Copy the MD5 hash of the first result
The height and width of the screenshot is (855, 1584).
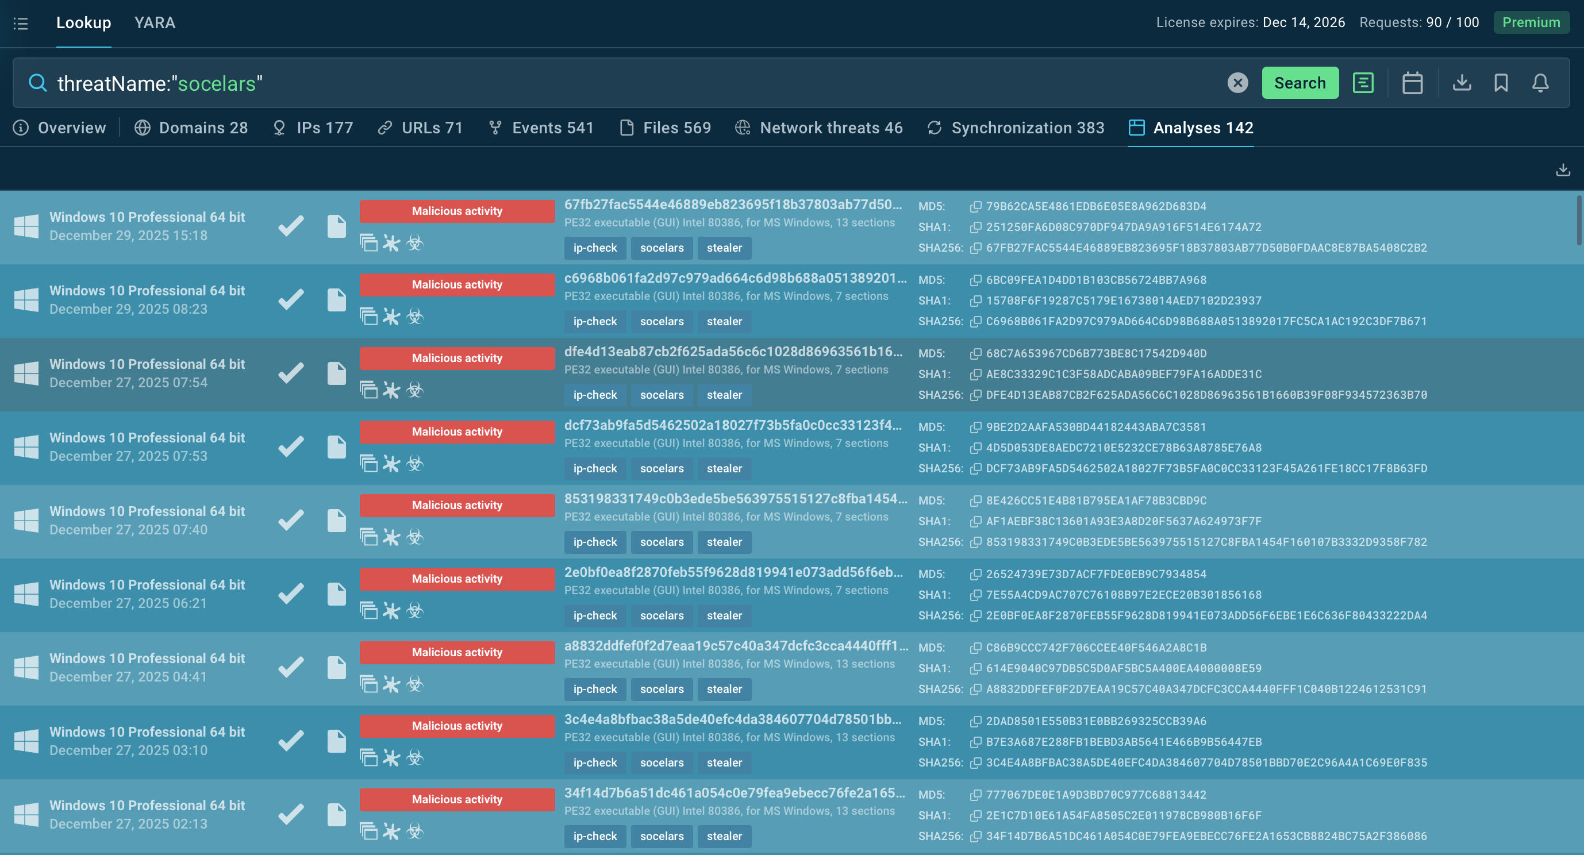click(x=975, y=206)
